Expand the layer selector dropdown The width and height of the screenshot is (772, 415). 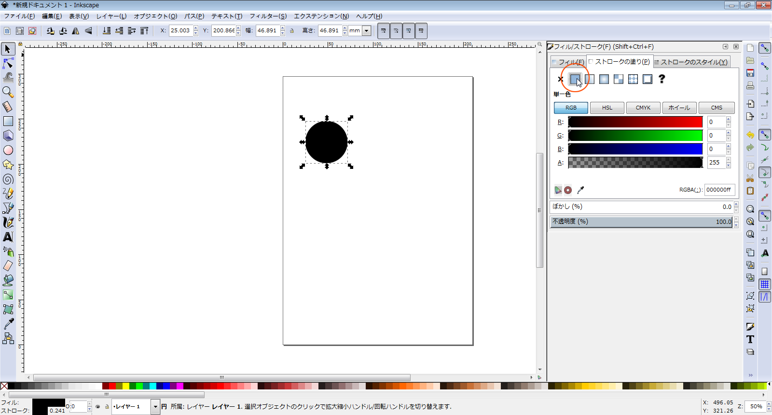point(155,407)
